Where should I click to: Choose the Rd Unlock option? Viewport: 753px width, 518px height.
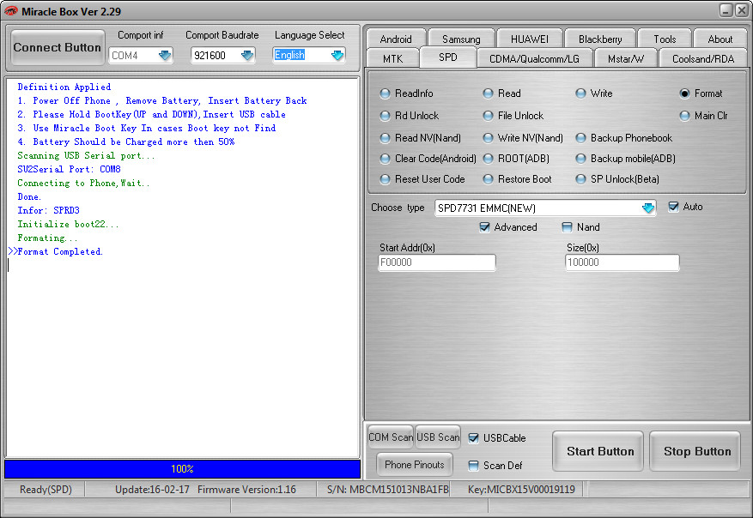click(x=410, y=116)
